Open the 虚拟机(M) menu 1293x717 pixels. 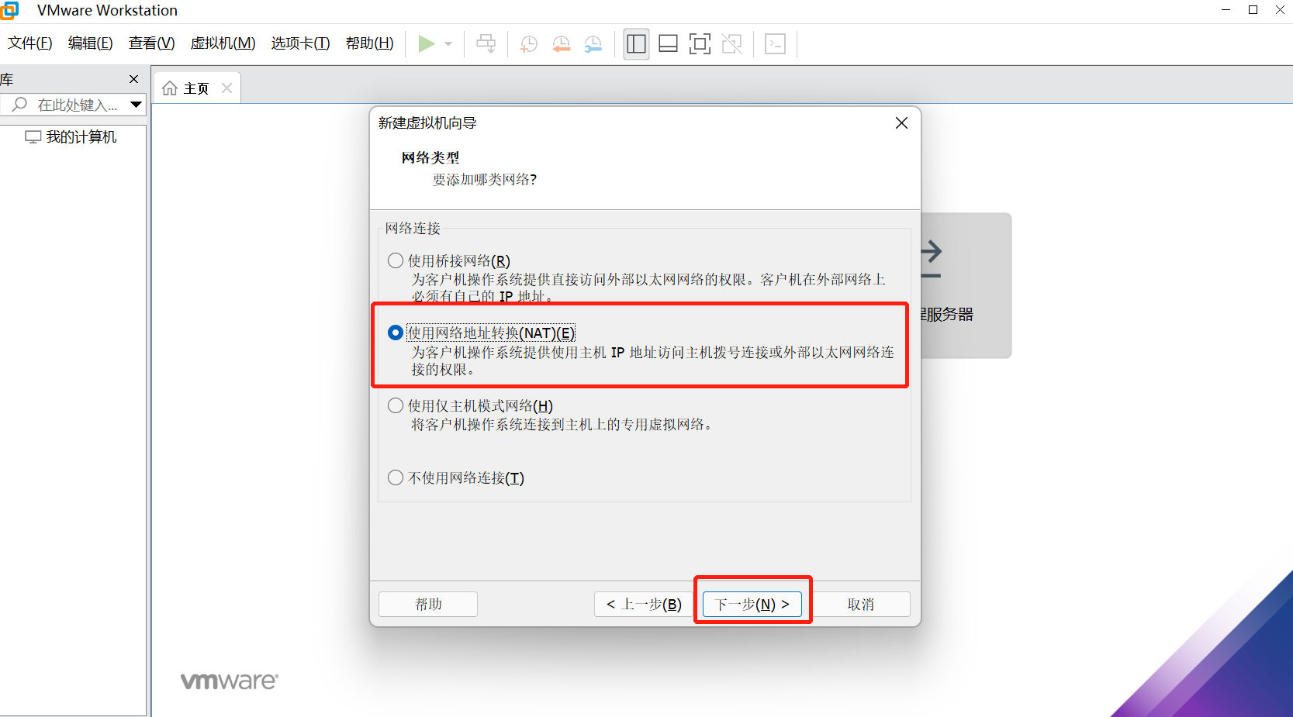[x=223, y=43]
